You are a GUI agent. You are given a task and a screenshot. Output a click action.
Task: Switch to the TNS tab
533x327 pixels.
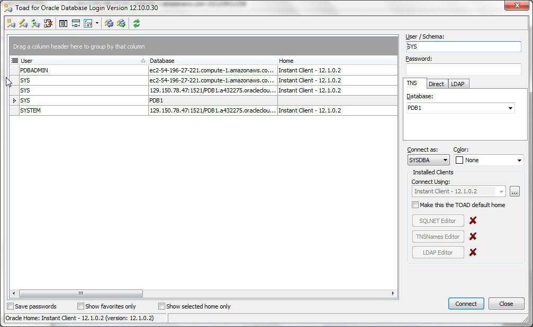click(x=412, y=83)
